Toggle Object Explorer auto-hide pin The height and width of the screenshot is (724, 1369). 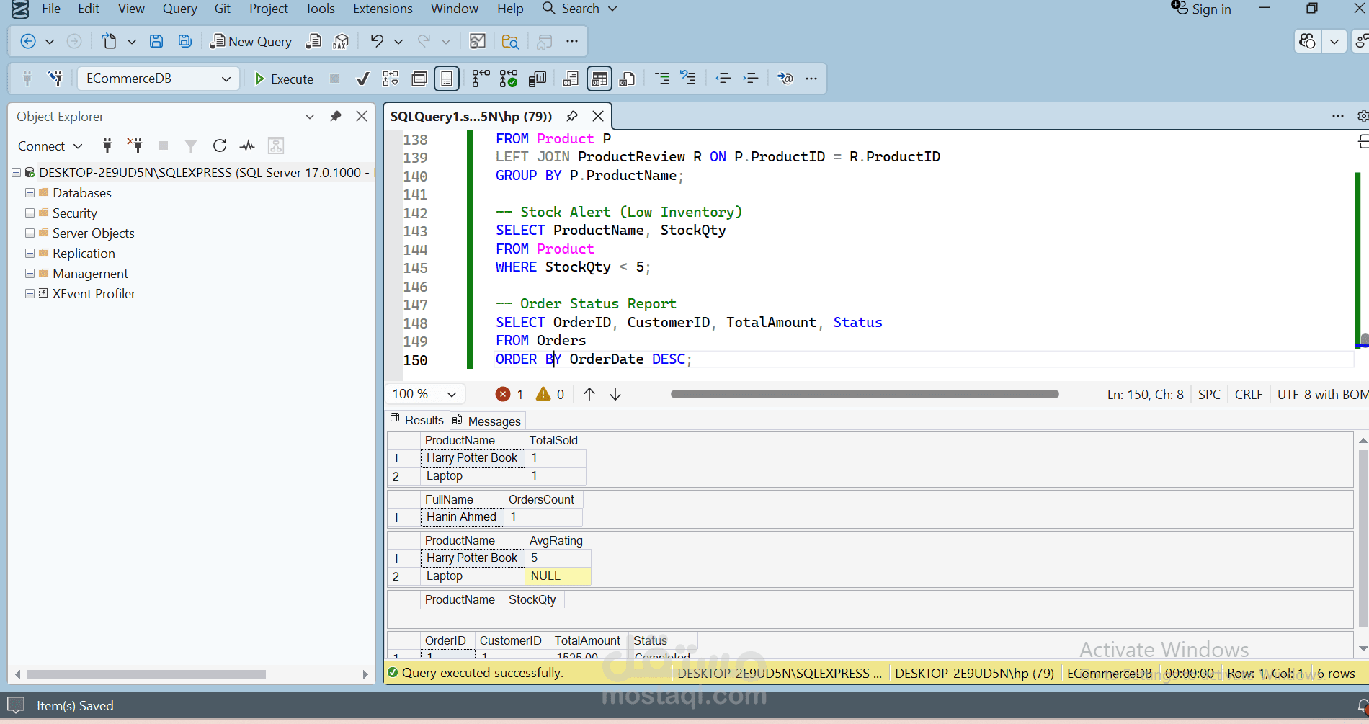click(x=336, y=116)
